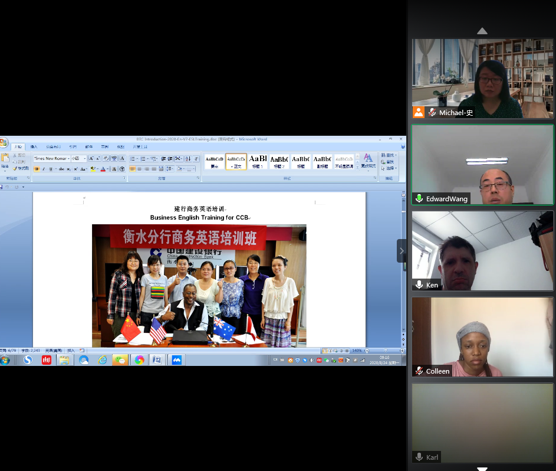Open the file explorer folder in taskbar
This screenshot has height=471, width=556.
(x=64, y=360)
